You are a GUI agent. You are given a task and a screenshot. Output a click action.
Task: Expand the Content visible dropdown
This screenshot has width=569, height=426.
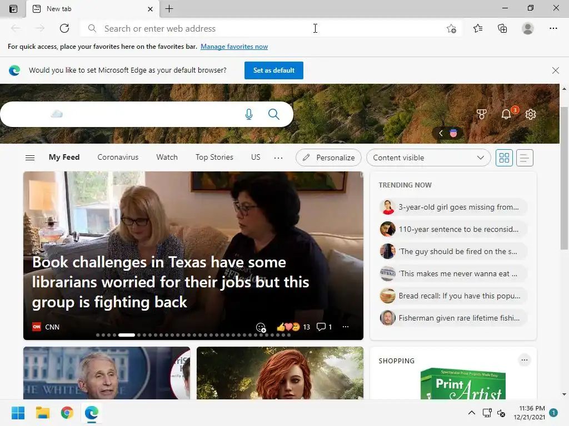(428, 158)
